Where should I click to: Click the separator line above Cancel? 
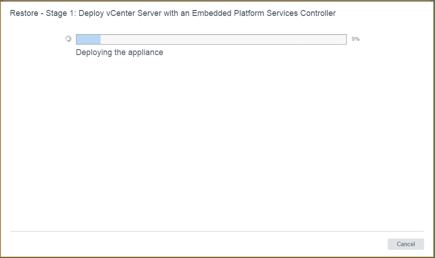[217, 231]
